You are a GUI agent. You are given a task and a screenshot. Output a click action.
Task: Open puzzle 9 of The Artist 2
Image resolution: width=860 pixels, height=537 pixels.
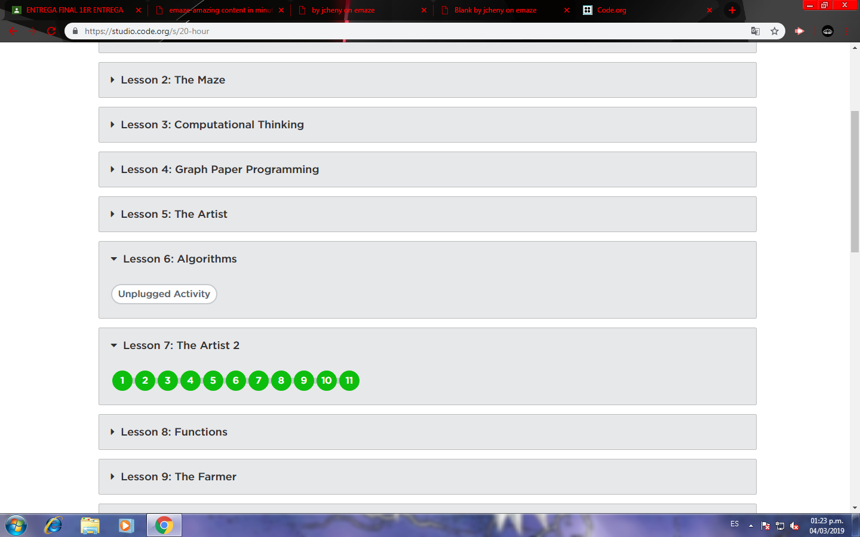304,381
